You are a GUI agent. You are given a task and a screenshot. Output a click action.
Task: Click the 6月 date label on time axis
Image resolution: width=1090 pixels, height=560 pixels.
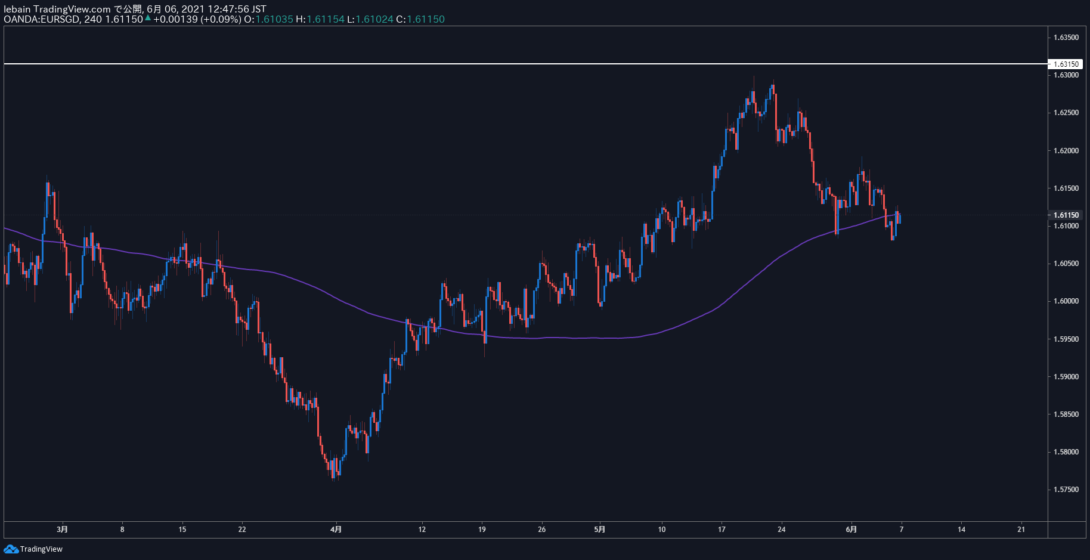[851, 529]
